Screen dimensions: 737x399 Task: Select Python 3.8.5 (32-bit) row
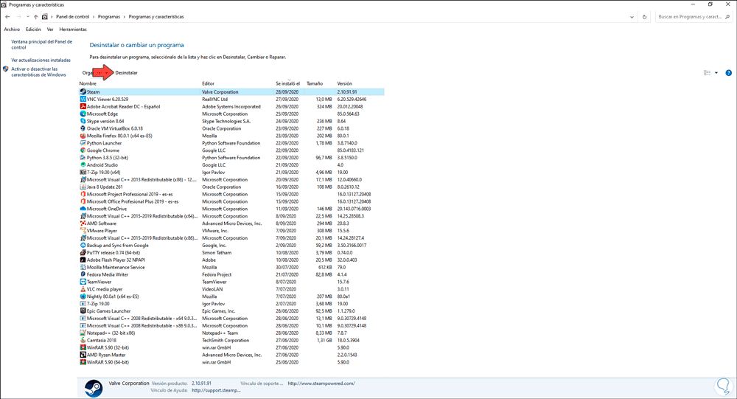tap(231, 158)
